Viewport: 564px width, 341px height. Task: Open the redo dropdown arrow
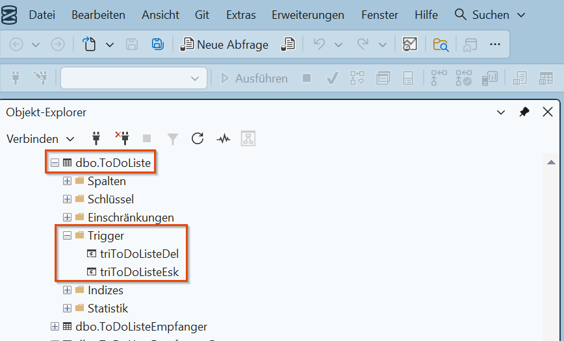click(x=383, y=45)
